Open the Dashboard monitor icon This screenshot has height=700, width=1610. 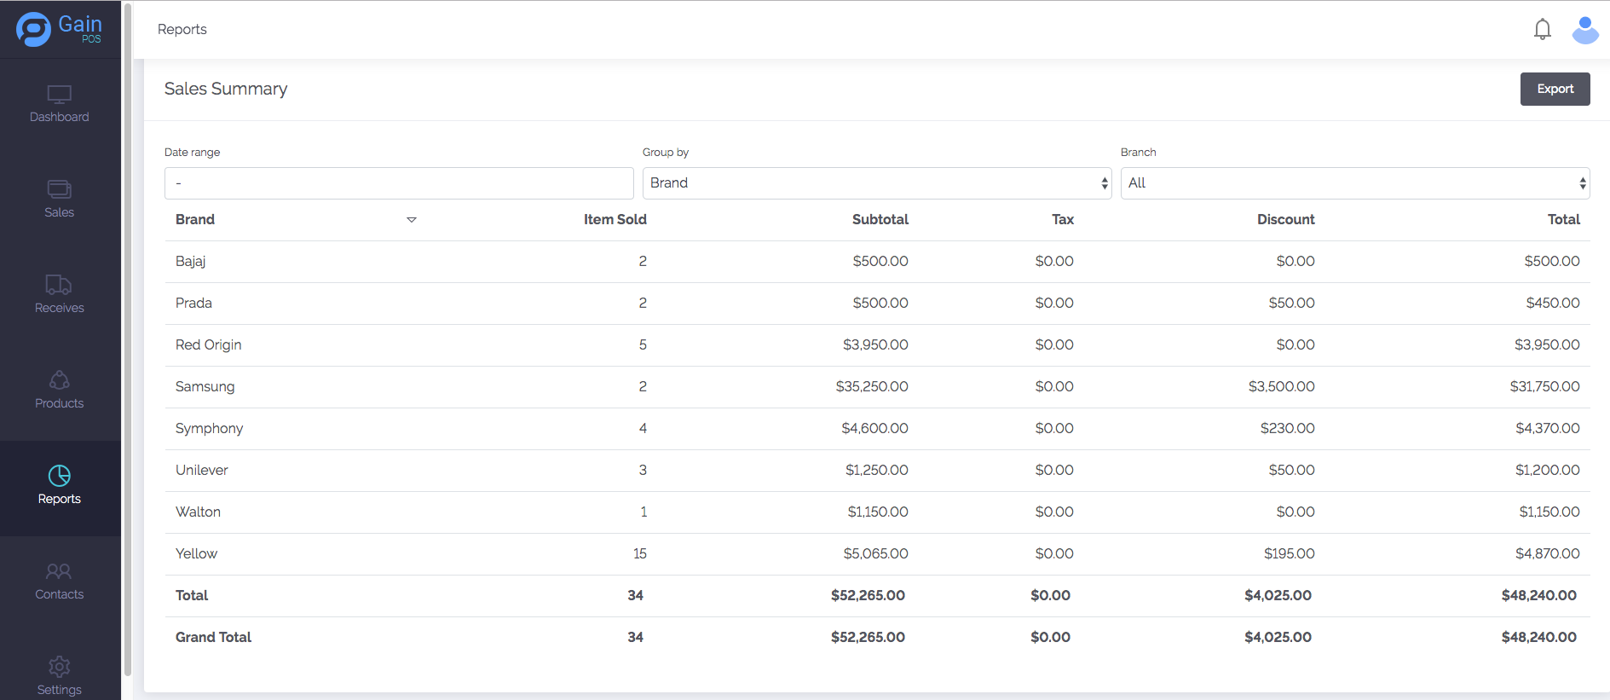[x=59, y=94]
